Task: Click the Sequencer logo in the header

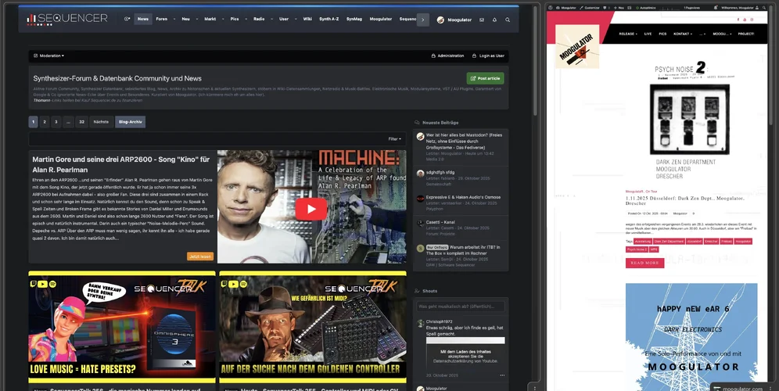Action: click(x=67, y=20)
